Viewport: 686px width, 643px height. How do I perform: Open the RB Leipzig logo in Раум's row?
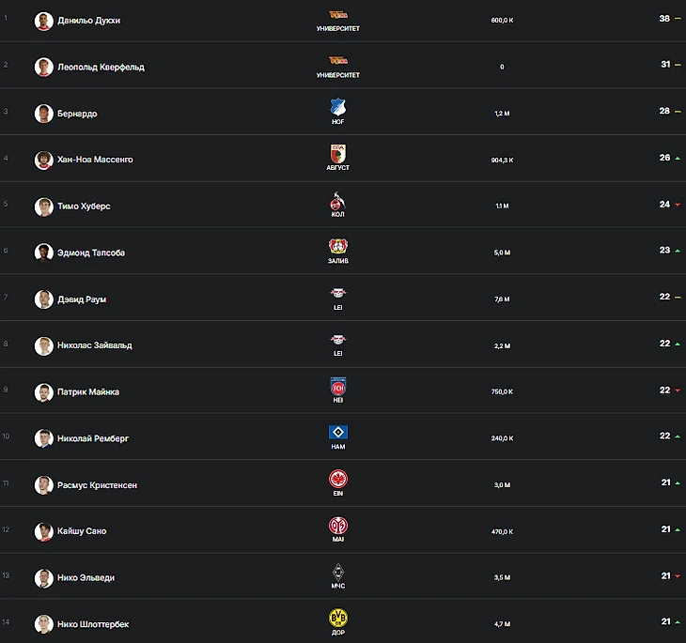point(337,293)
